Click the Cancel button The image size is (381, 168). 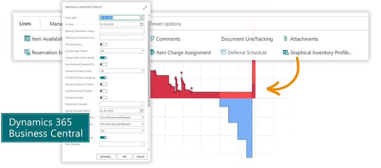tap(140, 157)
